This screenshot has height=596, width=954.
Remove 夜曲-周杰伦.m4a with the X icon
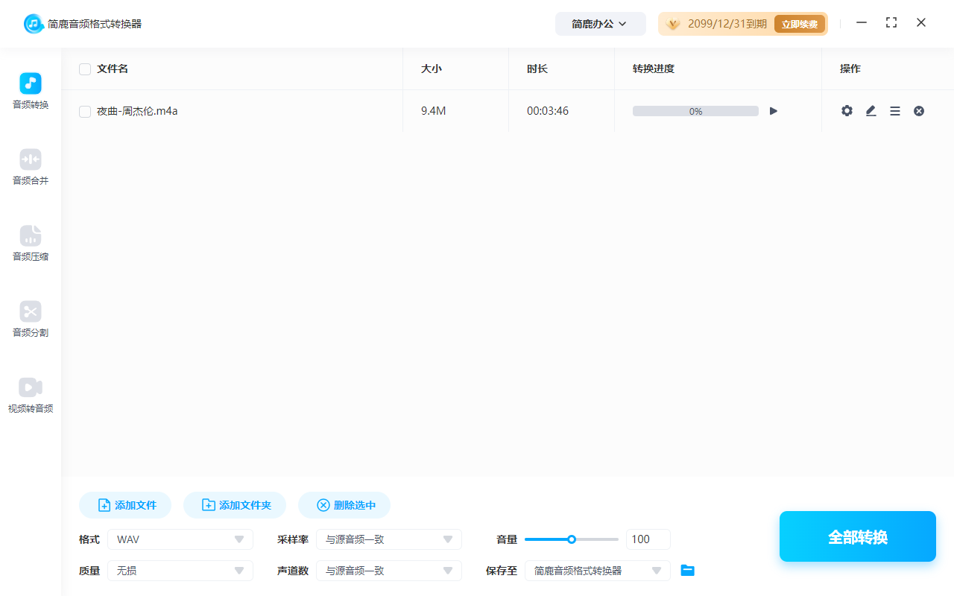(x=919, y=110)
